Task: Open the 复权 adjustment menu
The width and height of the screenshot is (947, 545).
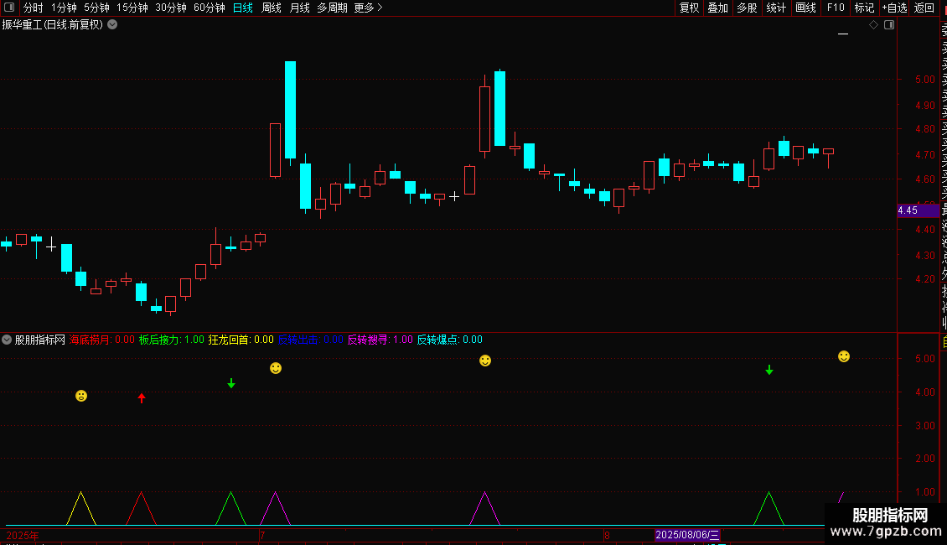Action: click(689, 8)
